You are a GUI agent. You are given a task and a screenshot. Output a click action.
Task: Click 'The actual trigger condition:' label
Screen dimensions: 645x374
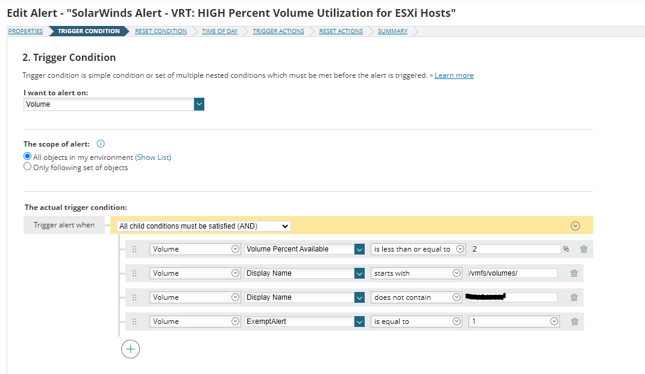coord(76,208)
